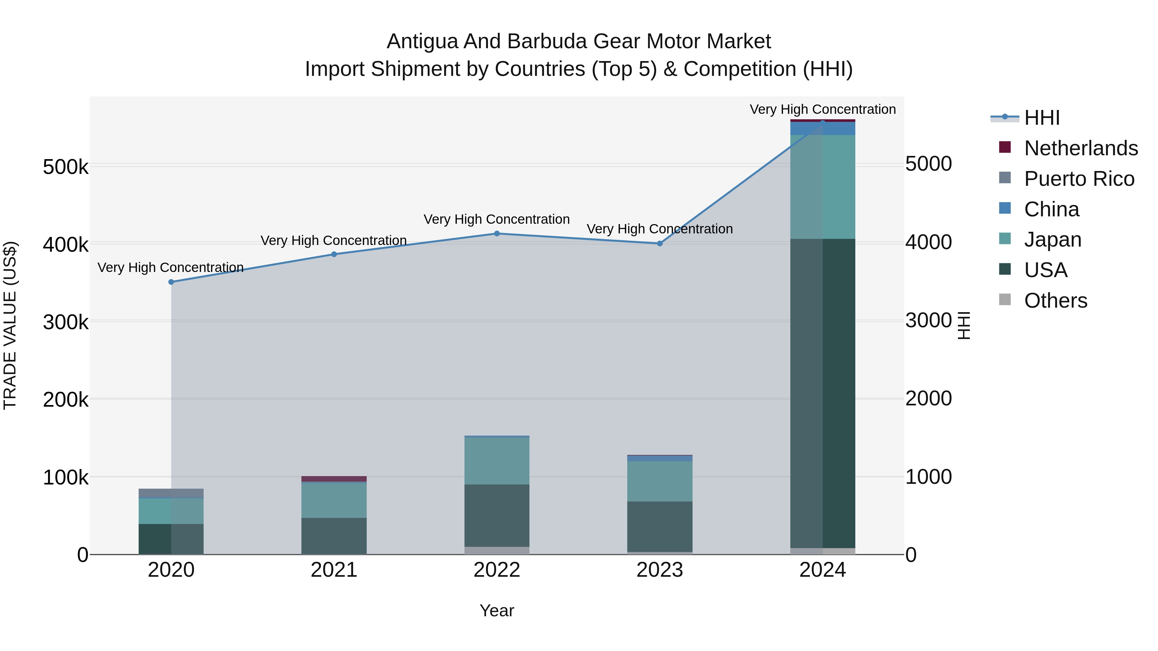Select the USA segment of the 2022 bar

click(497, 516)
